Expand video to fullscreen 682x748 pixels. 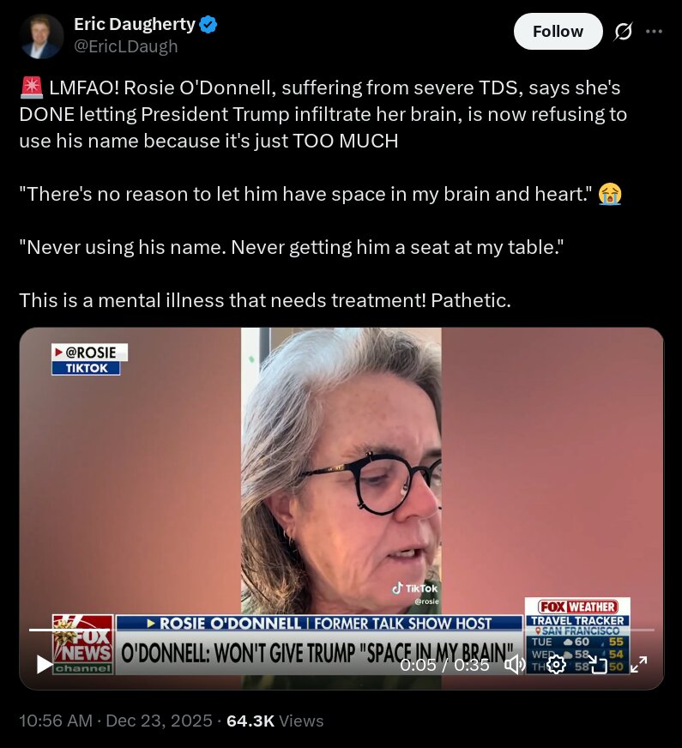(x=638, y=664)
